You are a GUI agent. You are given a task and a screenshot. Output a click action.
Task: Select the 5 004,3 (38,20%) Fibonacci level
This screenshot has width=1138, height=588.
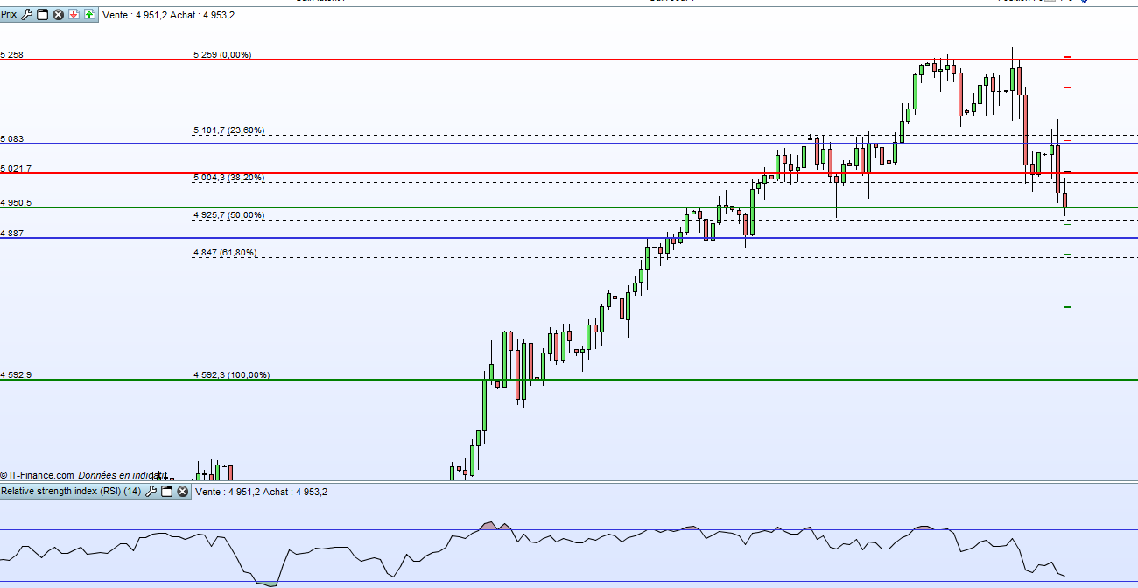pos(228,178)
